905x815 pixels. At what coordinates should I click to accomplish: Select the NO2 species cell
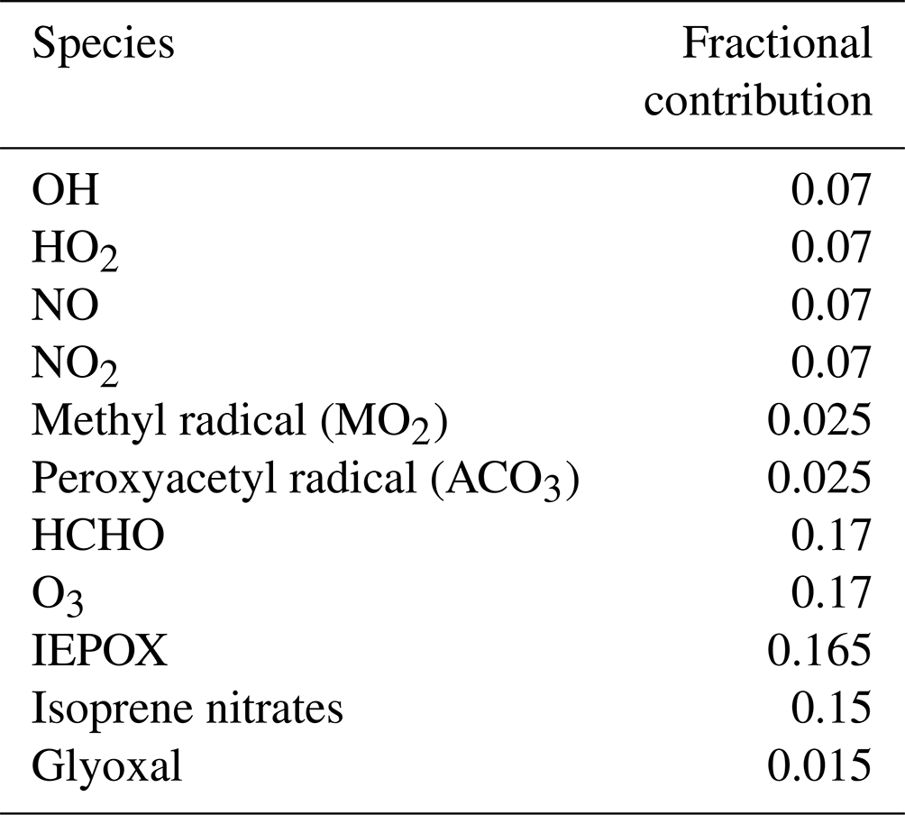point(76,363)
